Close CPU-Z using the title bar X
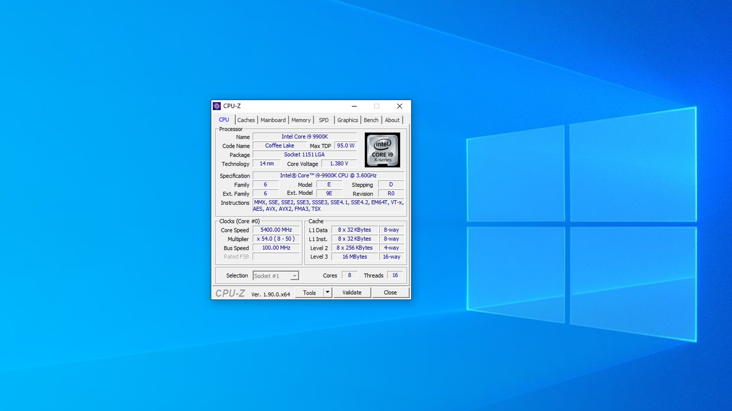Screen dimensions: 732x411 400,106
